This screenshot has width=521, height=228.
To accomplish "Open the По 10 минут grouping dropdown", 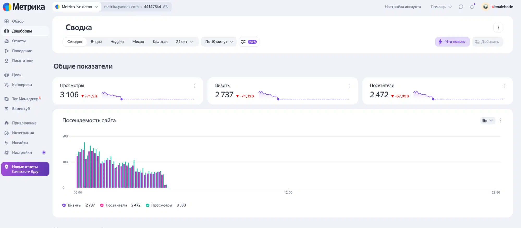I will coord(219,42).
